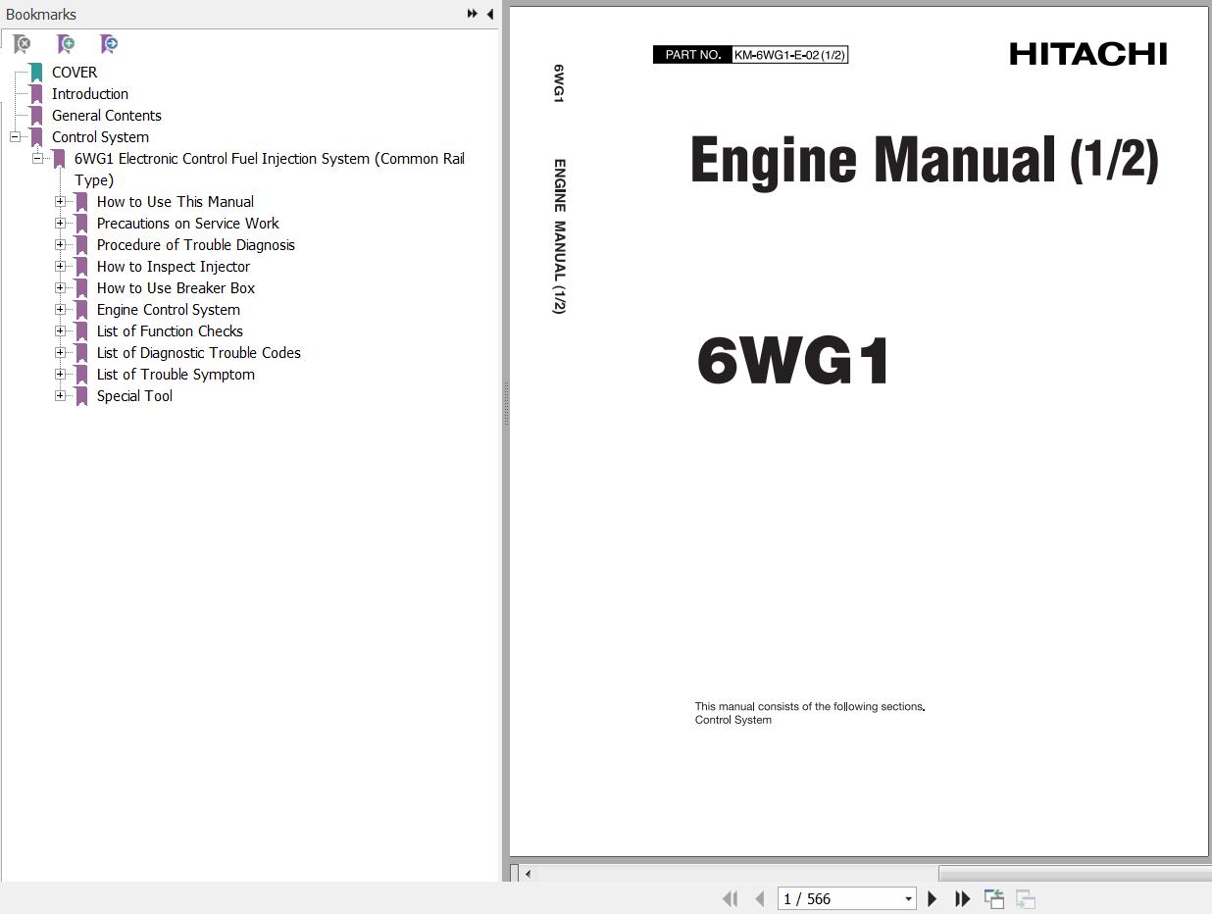Screen dimensions: 1212x914
Task: Click the Engine Manual (1/2) heading
Action: 924,160
